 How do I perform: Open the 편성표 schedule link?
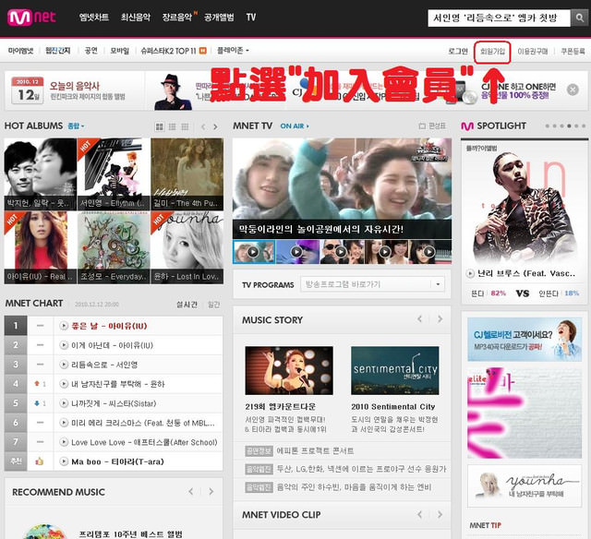pos(432,126)
